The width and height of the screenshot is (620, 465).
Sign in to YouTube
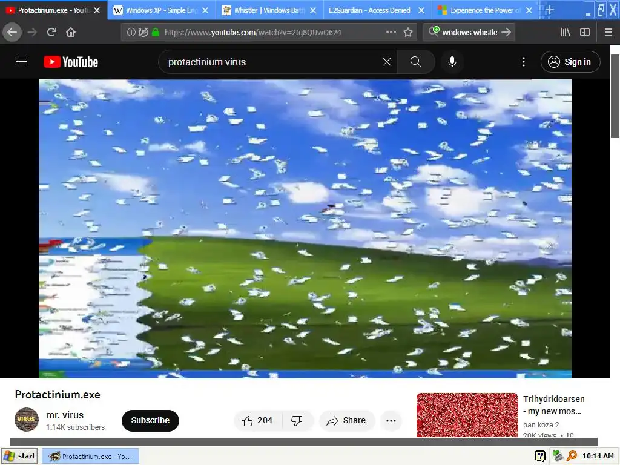pos(570,62)
